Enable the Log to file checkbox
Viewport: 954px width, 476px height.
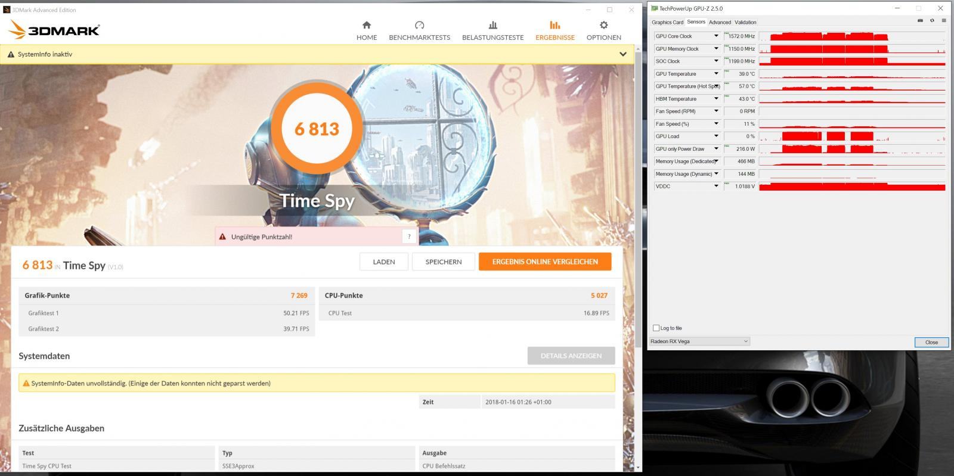click(656, 328)
